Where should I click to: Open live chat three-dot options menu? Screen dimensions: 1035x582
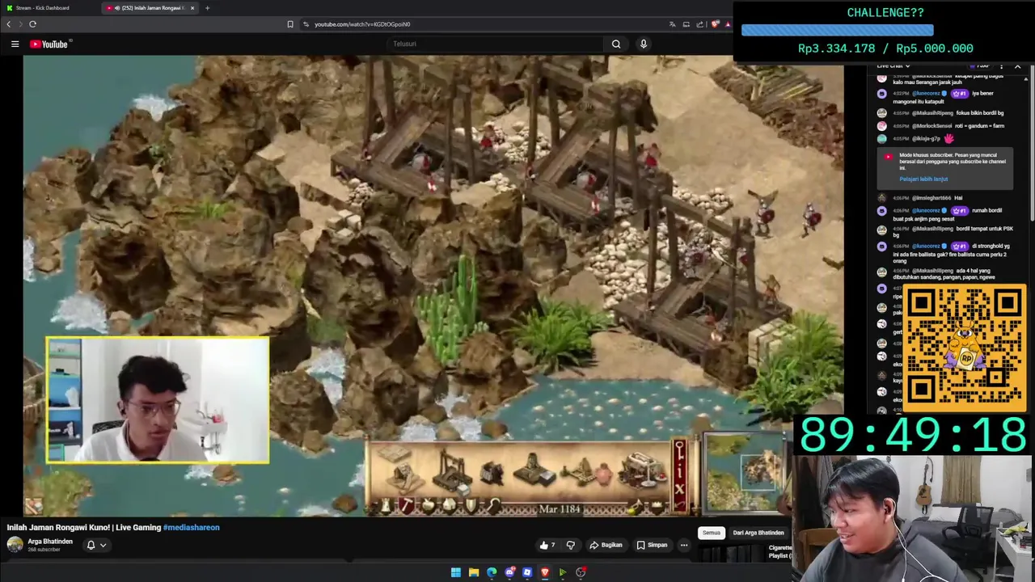coord(1001,65)
